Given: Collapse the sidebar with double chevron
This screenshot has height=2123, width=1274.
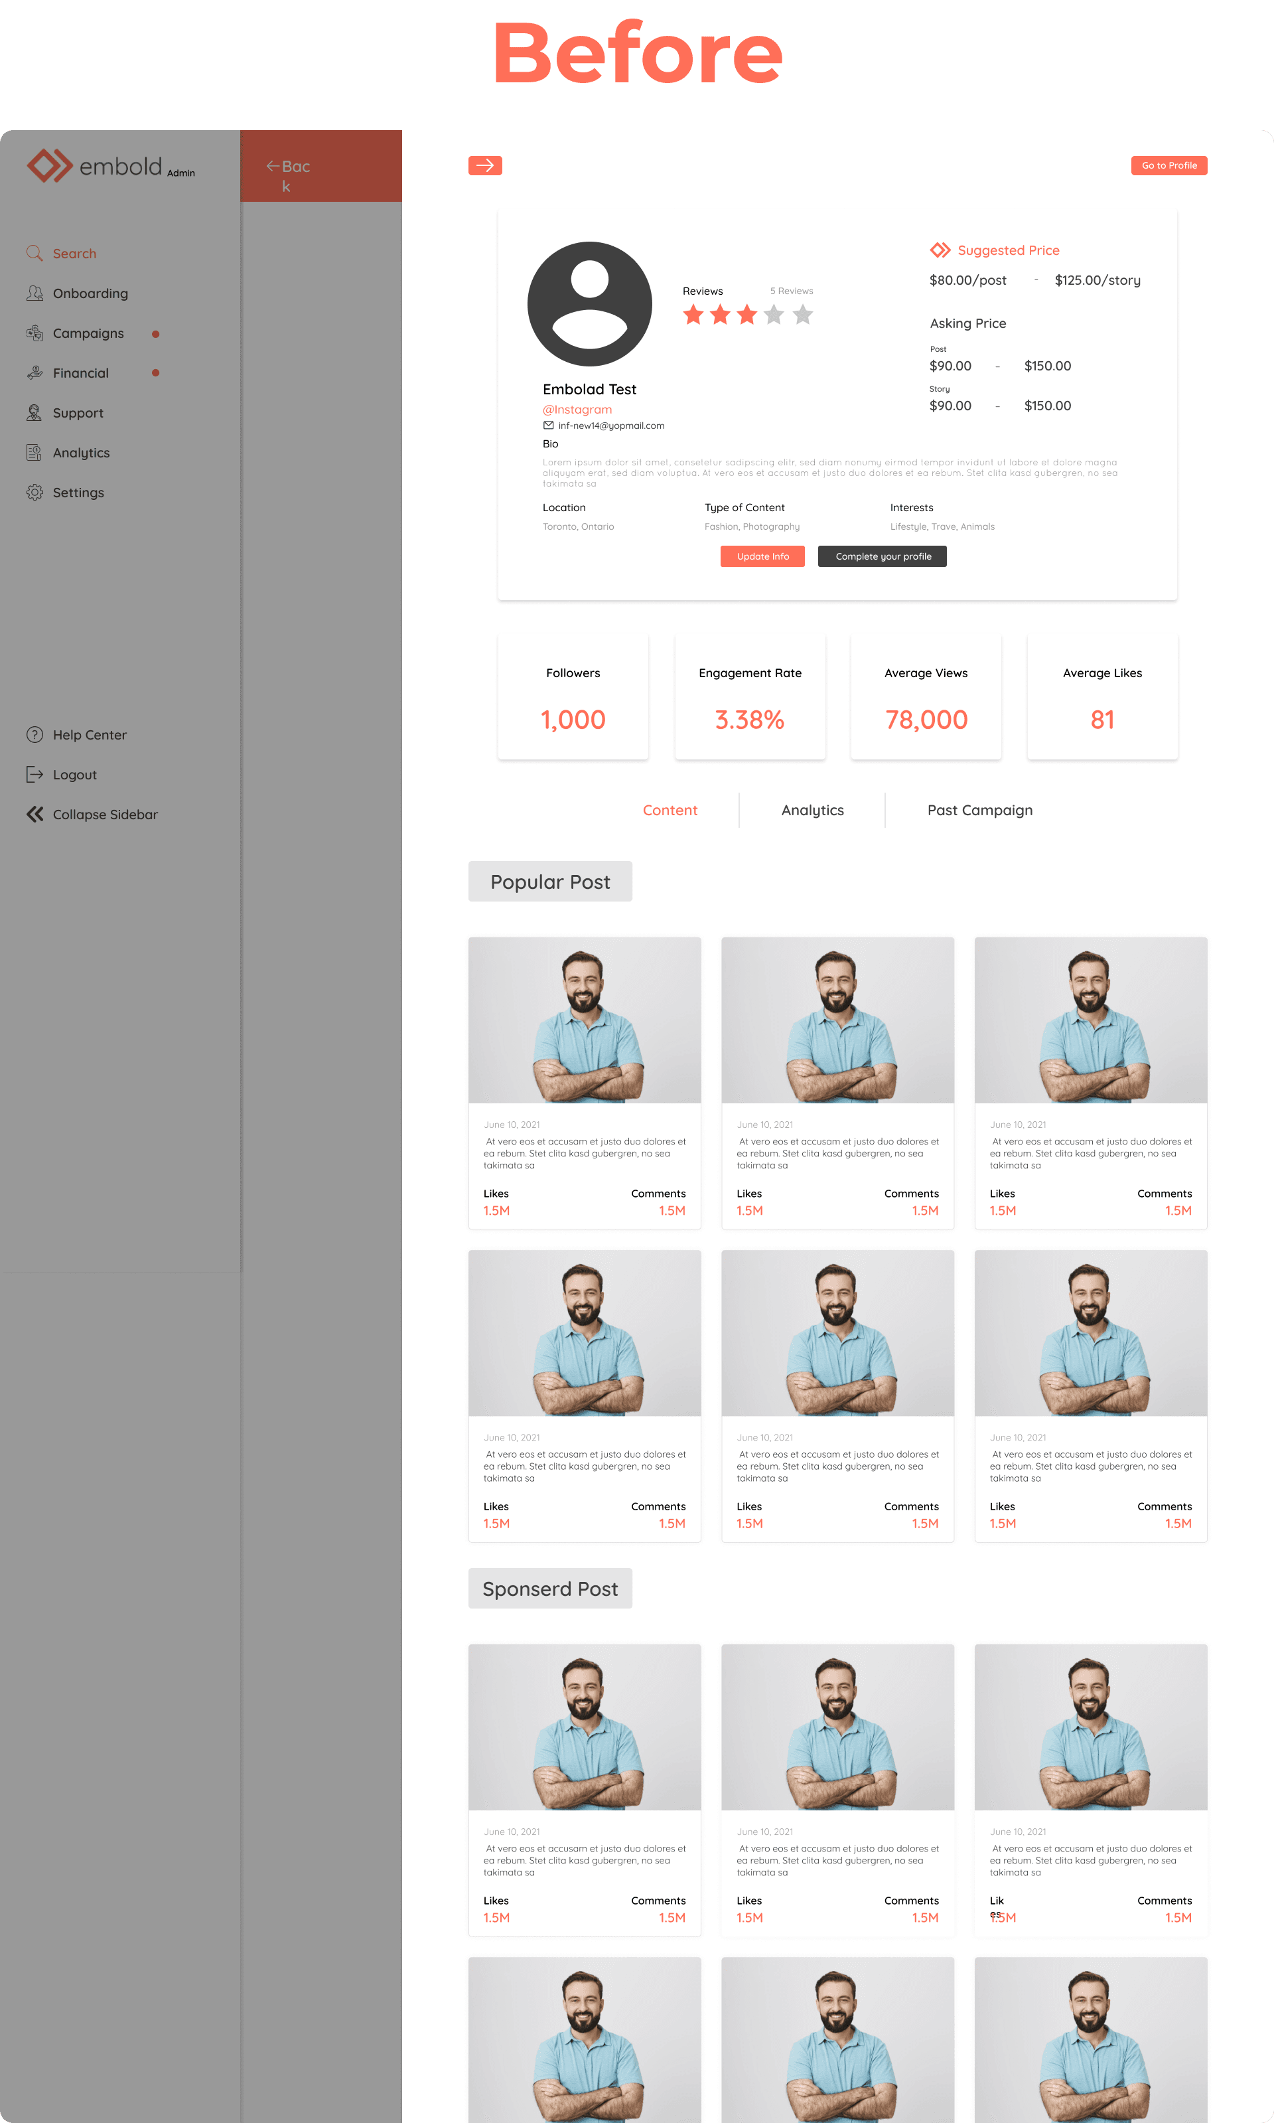Looking at the screenshot, I should pos(35,814).
